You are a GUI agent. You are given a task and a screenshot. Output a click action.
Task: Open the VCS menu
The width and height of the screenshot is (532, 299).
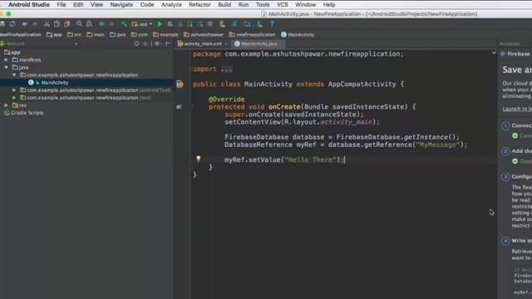point(283,4)
